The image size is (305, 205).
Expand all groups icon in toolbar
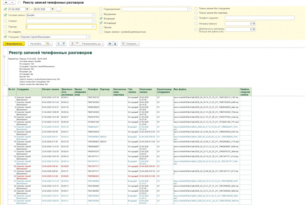(72, 44)
